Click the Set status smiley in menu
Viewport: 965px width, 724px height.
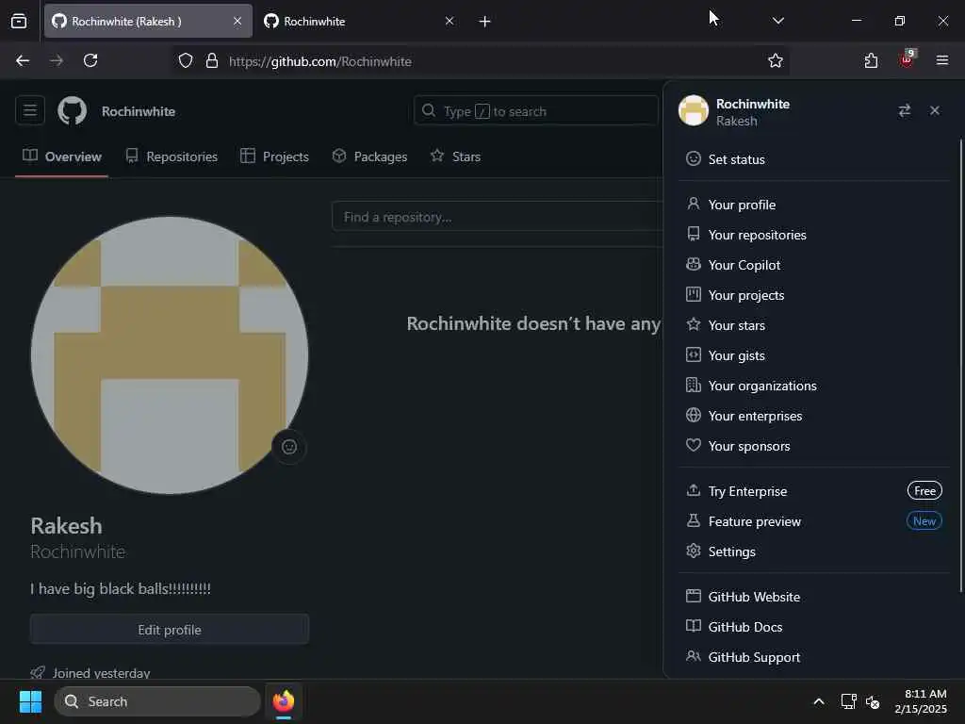tap(694, 158)
